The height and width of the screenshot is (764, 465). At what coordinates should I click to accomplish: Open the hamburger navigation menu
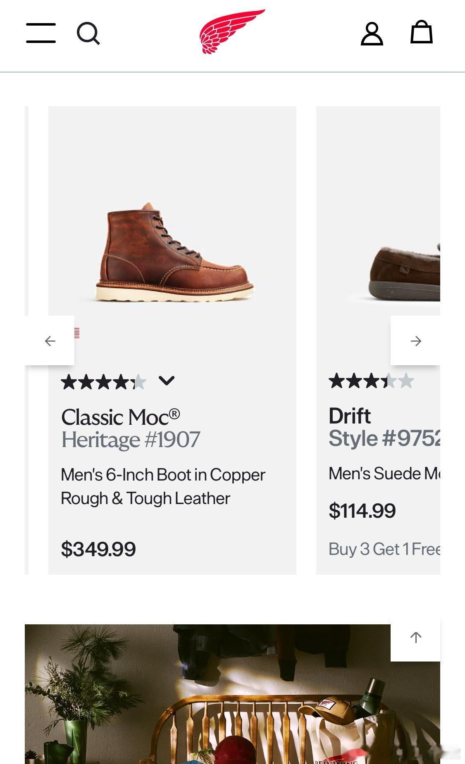point(41,33)
